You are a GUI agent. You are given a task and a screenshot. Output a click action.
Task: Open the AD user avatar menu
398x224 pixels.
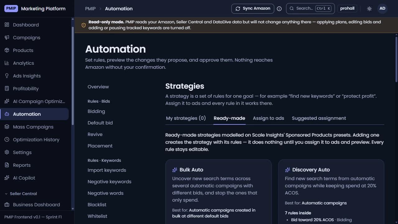382,8
